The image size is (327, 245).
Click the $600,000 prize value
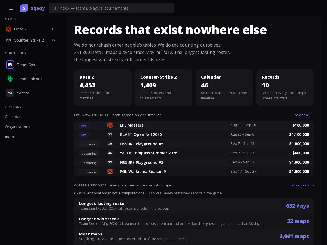click(x=301, y=153)
